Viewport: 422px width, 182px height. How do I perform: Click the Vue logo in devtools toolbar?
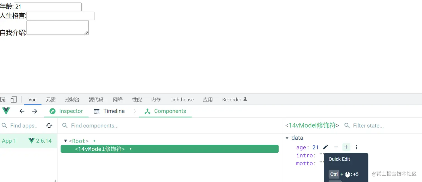click(6, 111)
